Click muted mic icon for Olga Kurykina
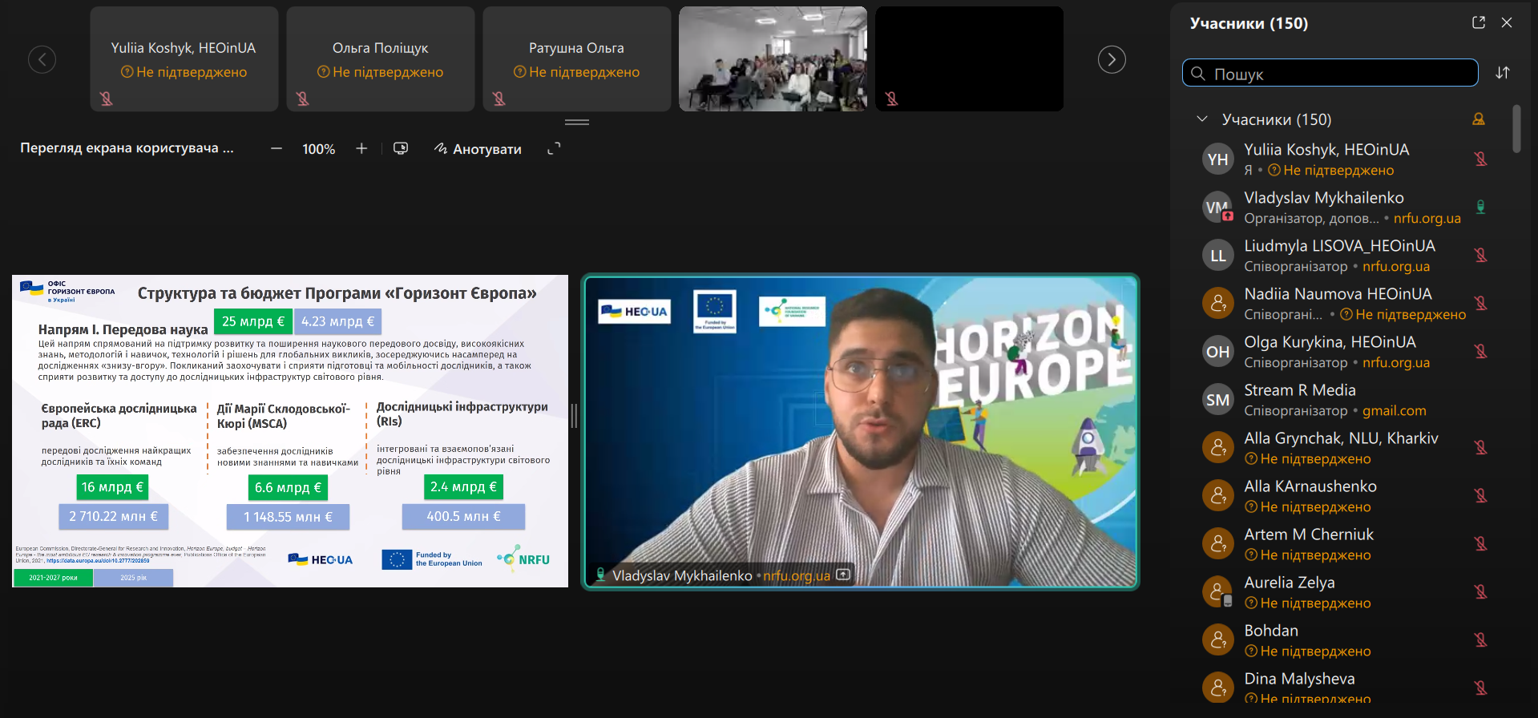1538x718 pixels. pos(1480,351)
